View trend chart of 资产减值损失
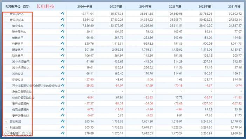246x139 pixels. (63, 103)
